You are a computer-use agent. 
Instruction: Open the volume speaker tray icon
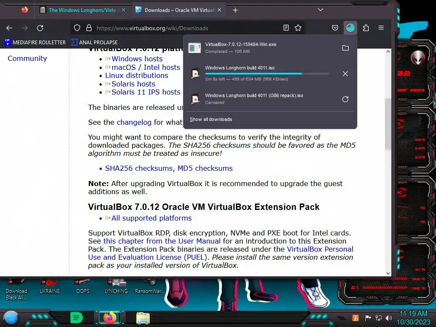coord(388,318)
